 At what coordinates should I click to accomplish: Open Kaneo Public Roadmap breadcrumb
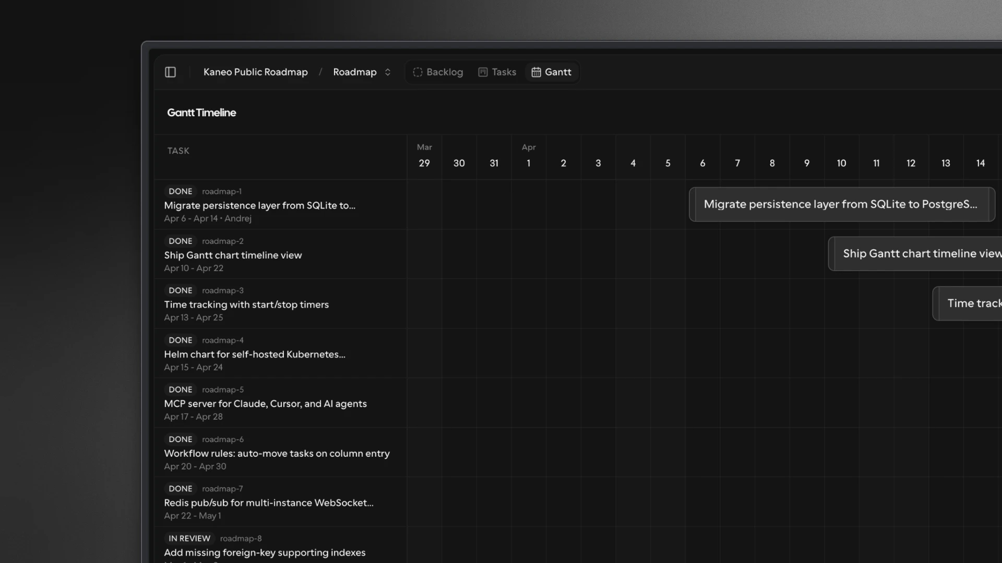pos(256,72)
